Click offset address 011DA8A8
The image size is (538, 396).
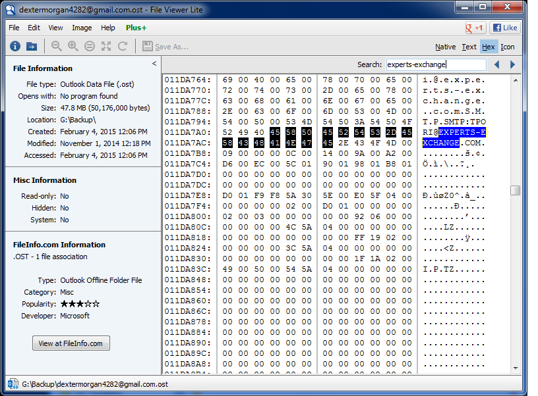[187, 364]
